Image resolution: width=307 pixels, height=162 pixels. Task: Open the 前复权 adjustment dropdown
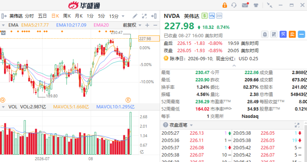tap(132, 25)
